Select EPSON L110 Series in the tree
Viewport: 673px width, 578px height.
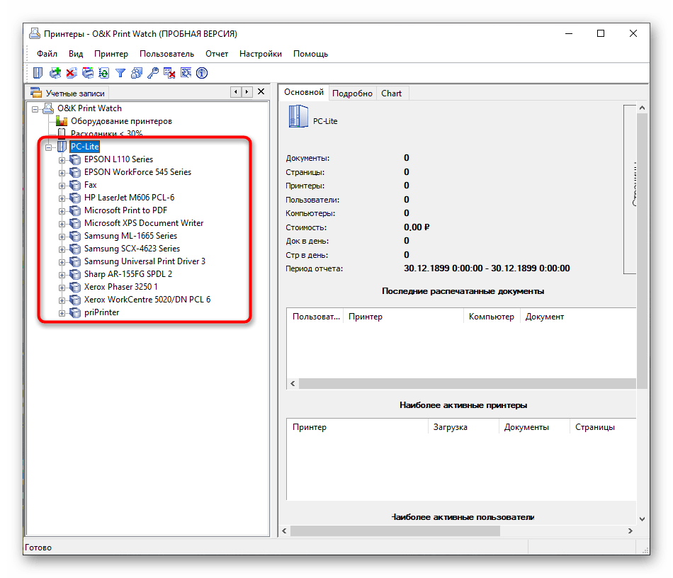pyautogui.click(x=118, y=159)
